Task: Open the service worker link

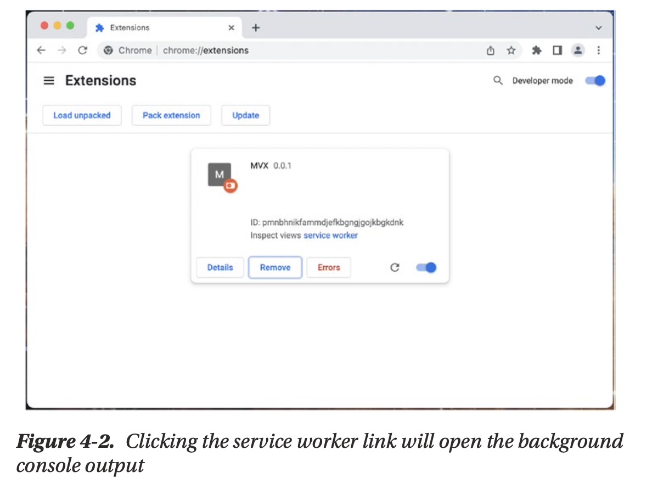Action: pos(330,235)
